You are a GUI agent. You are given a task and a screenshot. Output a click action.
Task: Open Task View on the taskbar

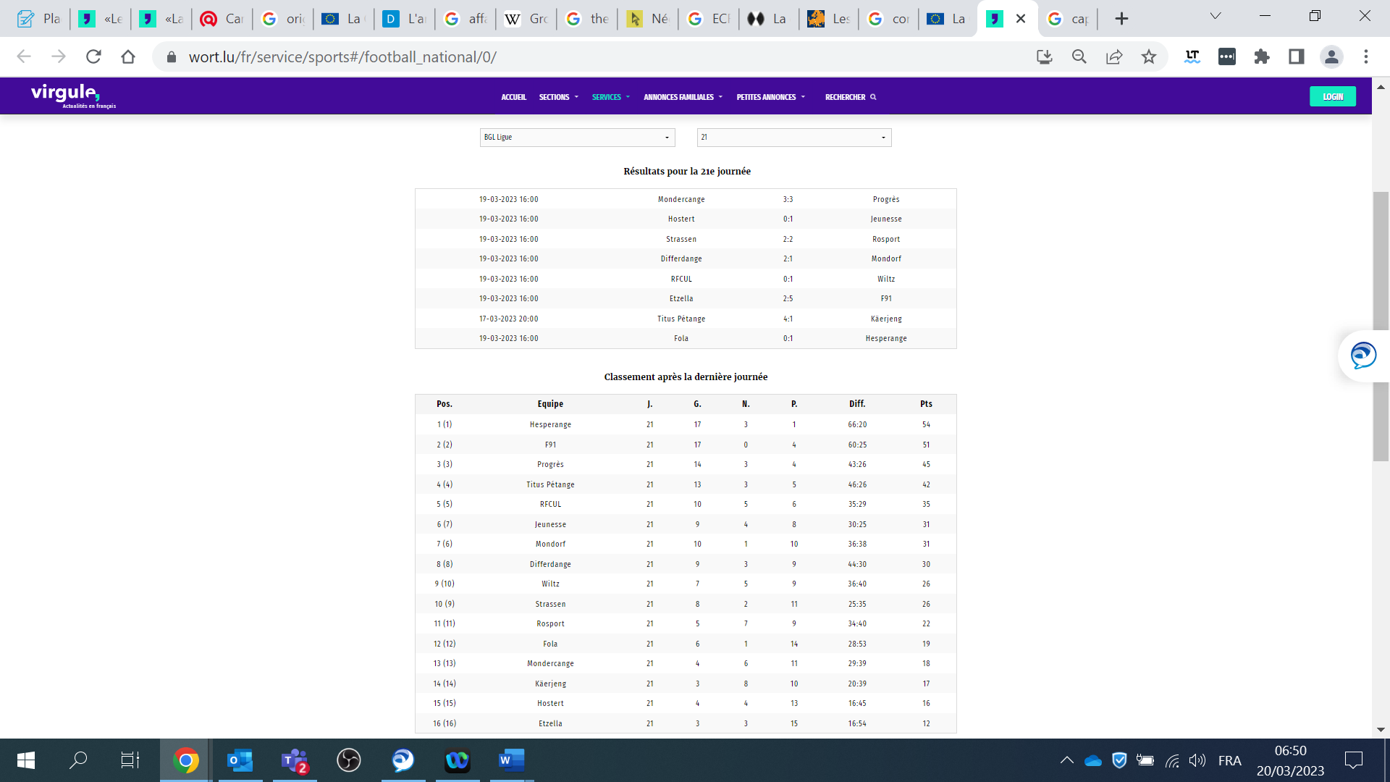pyautogui.click(x=130, y=760)
